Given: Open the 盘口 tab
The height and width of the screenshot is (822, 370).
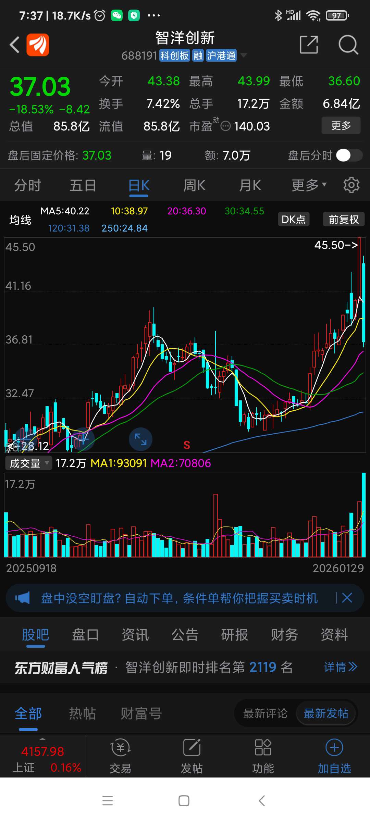Looking at the screenshot, I should coord(85,635).
